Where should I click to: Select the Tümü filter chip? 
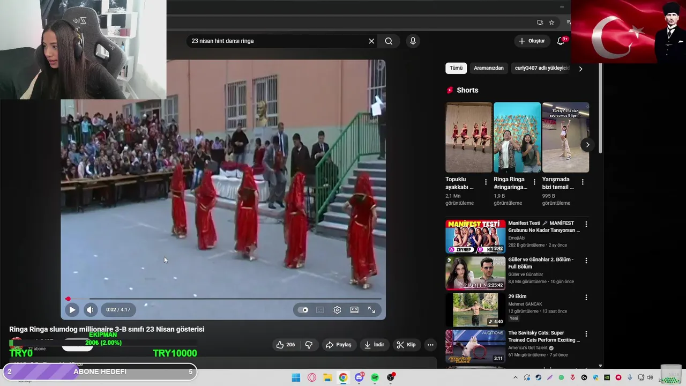[456, 68]
